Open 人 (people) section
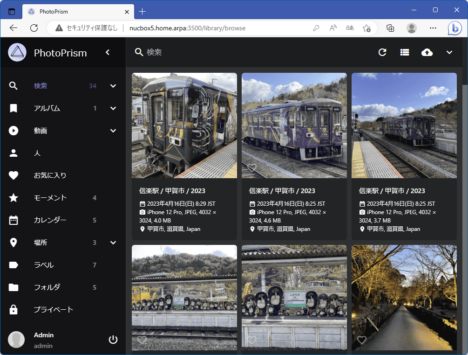This screenshot has height=355, width=468. tap(37, 153)
